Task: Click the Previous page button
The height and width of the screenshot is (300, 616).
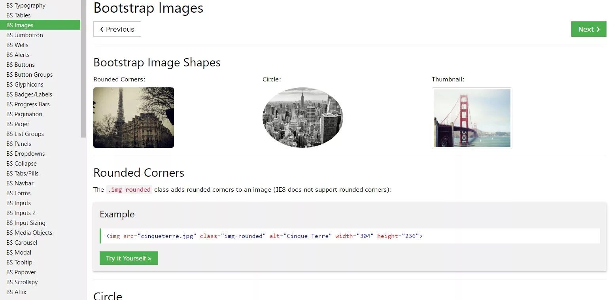Action: coord(117,29)
